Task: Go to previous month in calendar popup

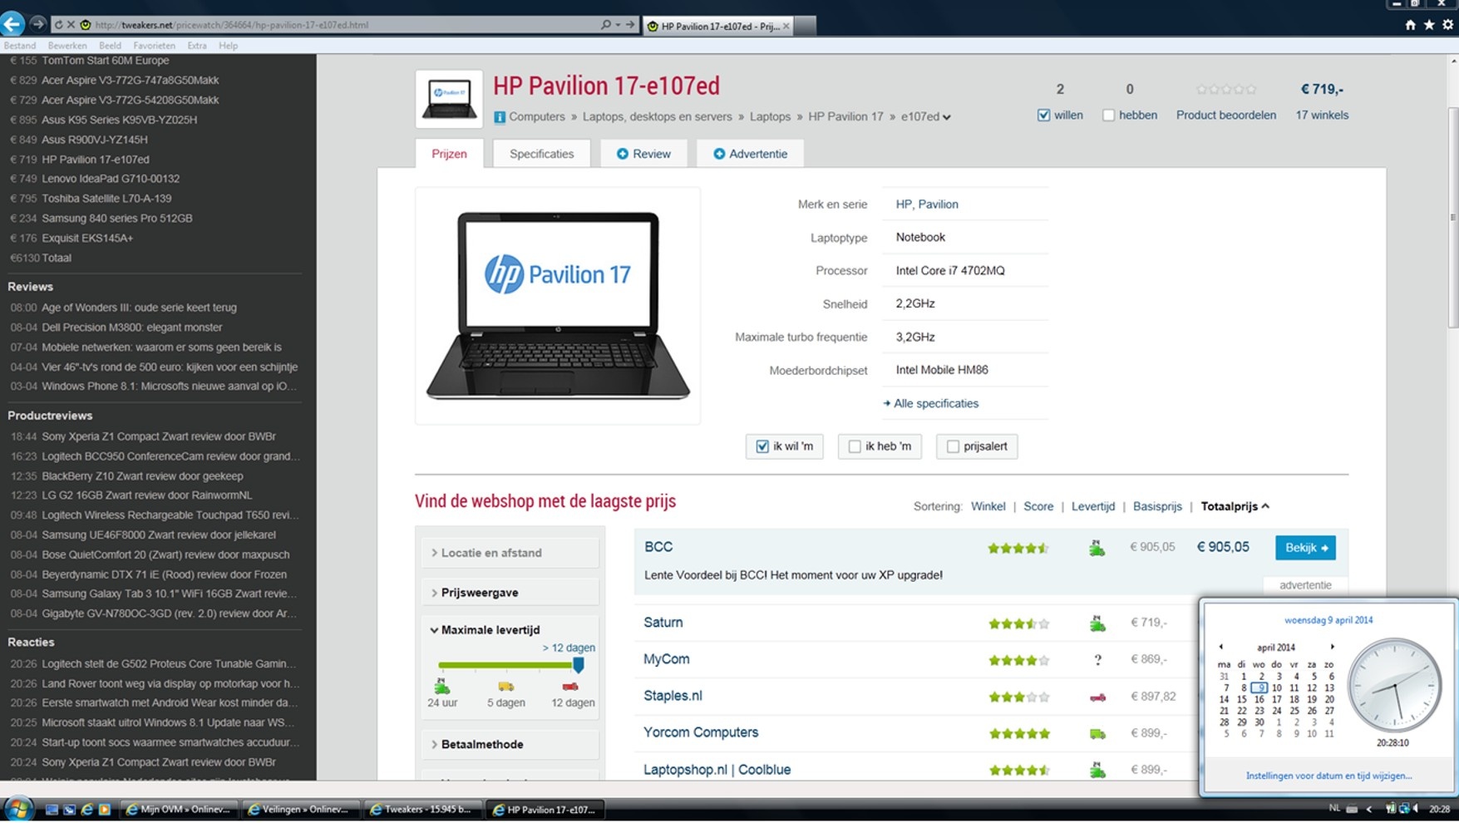Action: 1221,647
